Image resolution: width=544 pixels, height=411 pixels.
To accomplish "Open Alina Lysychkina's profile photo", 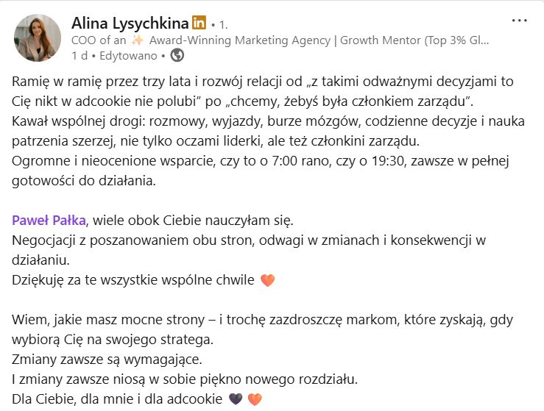I will [38, 38].
